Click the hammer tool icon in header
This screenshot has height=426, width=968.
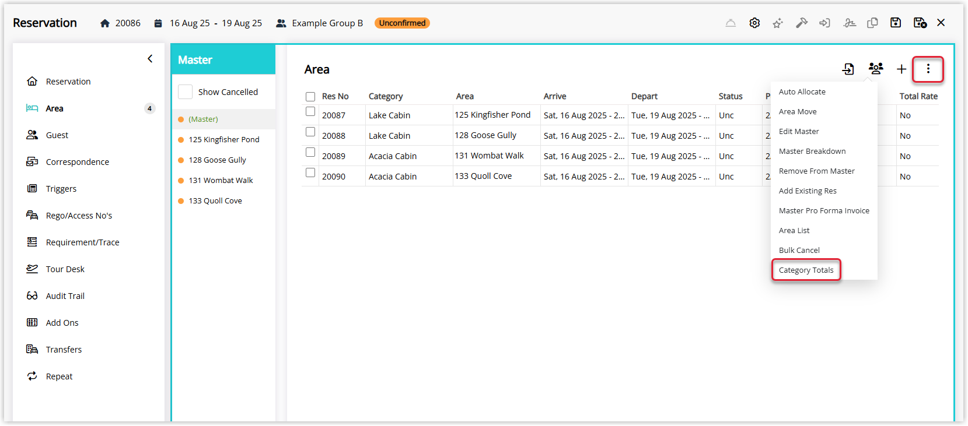pos(802,23)
